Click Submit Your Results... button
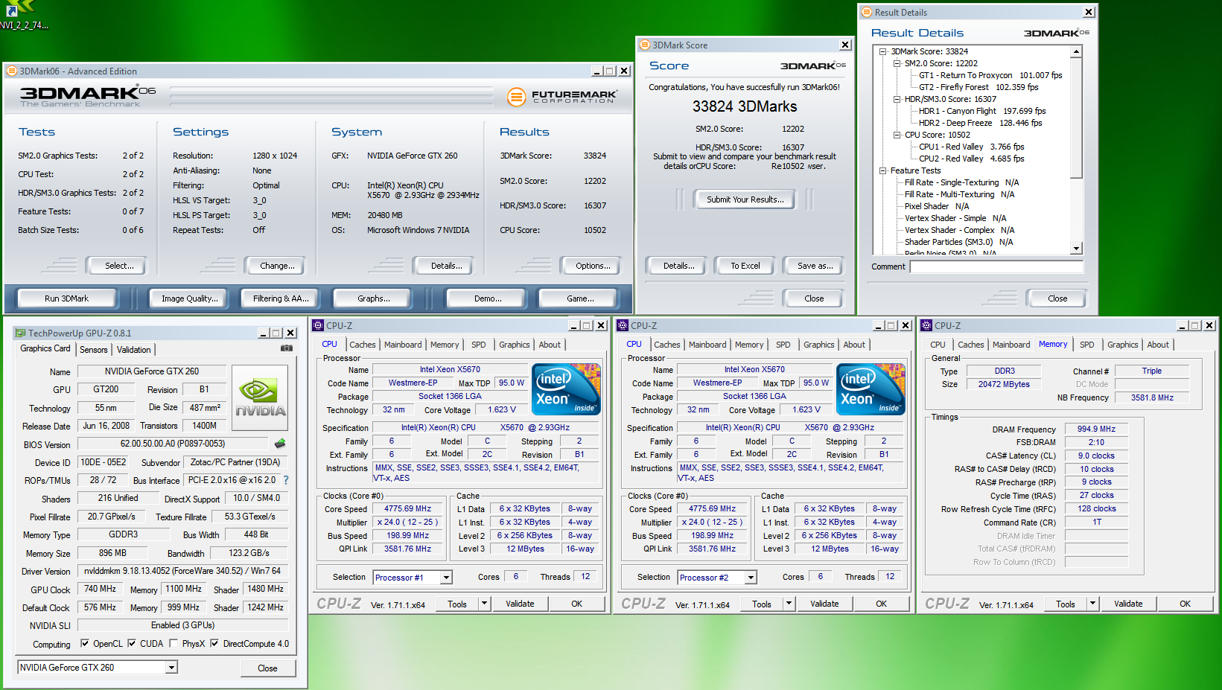Viewport: 1222px width, 690px height. 745,199
